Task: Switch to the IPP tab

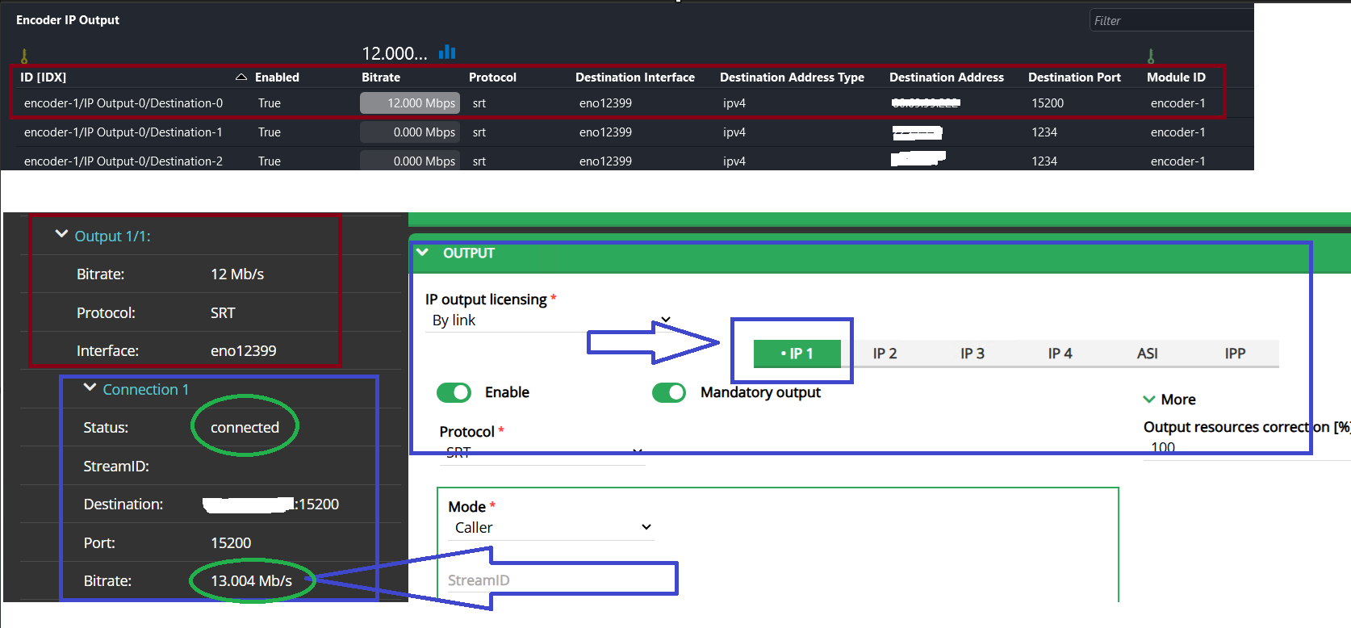Action: click(1235, 354)
